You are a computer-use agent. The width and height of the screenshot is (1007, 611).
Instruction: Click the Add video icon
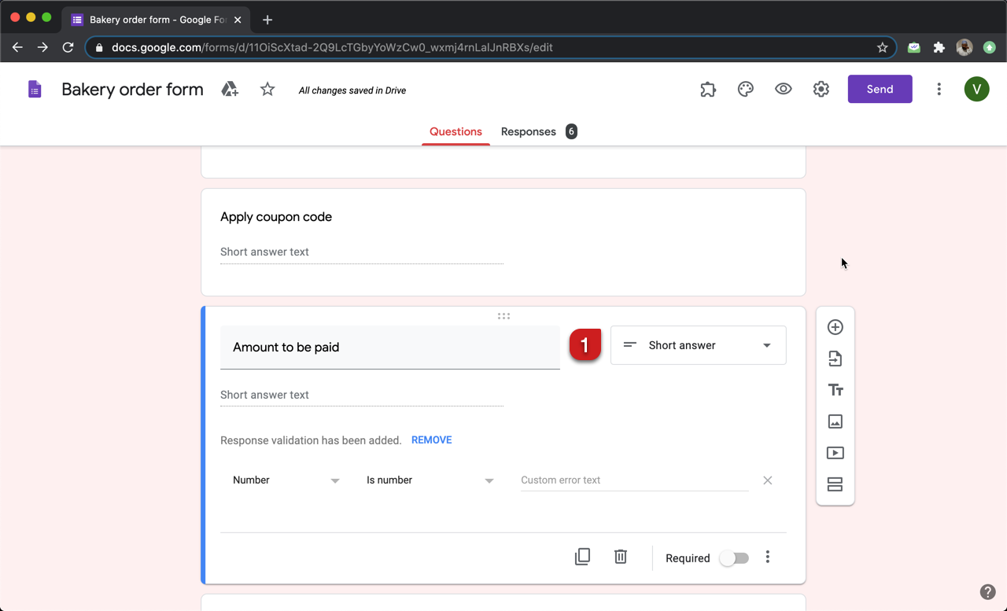tap(835, 453)
